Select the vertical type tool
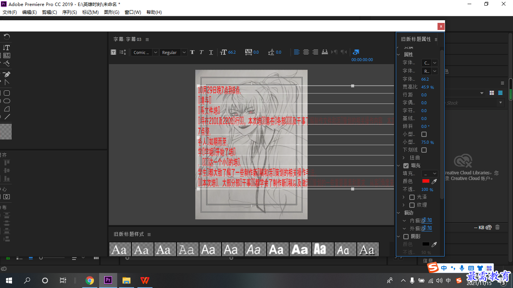Image resolution: width=513 pixels, height=288 pixels. pyautogui.click(x=6, y=48)
